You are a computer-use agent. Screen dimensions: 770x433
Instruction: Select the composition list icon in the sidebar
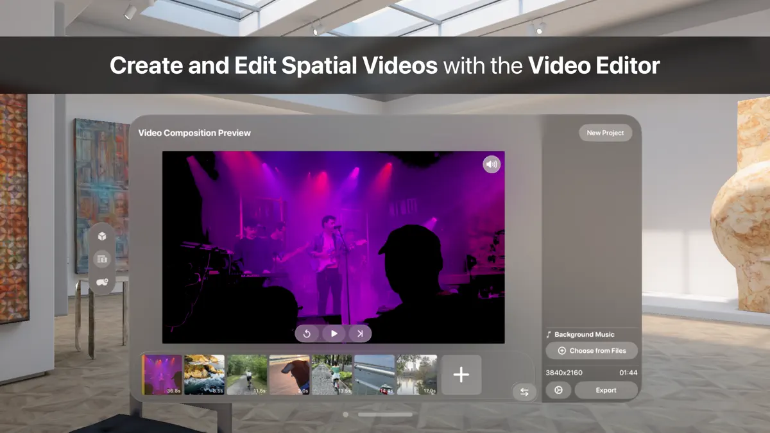coord(102,259)
